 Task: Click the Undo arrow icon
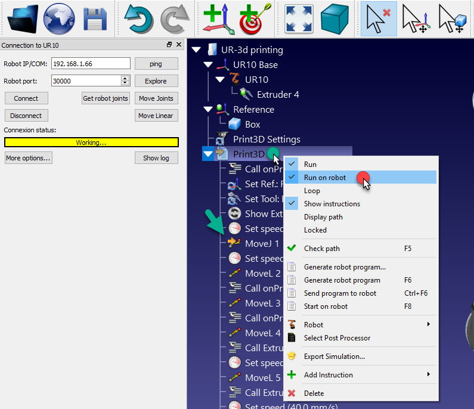pos(138,18)
